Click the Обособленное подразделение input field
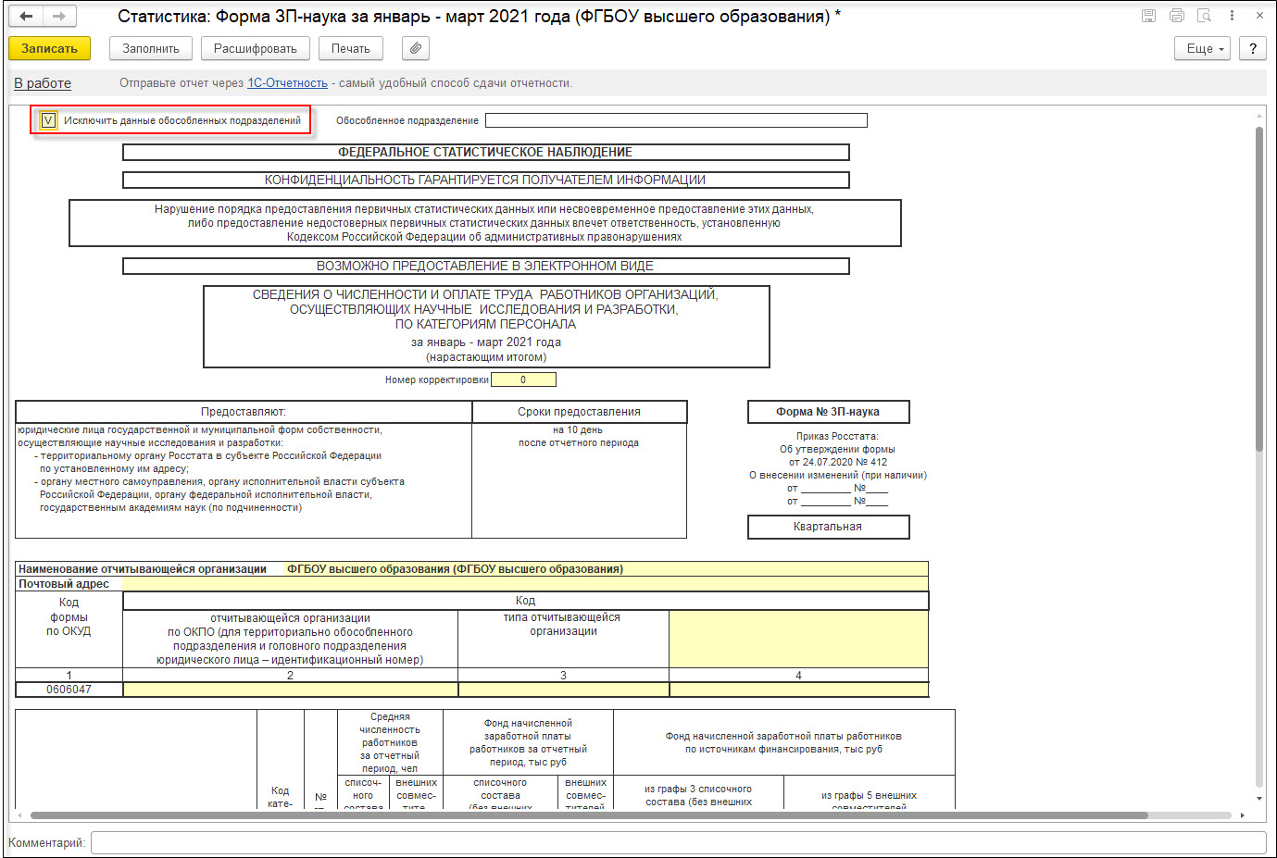 [676, 120]
